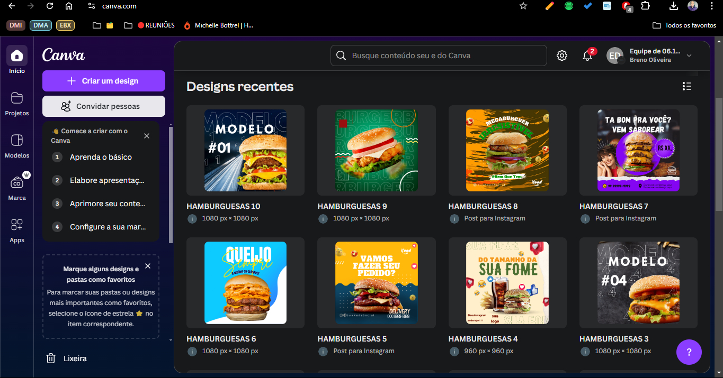The width and height of the screenshot is (723, 378).
Task: Bookmark this page with star icon
Action: (523, 6)
